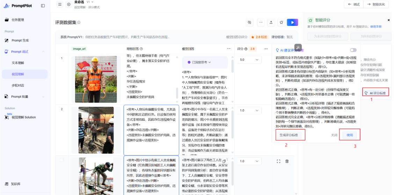The image size is (395, 195).
Task: Click the 使用 button
Action: pyautogui.click(x=350, y=135)
